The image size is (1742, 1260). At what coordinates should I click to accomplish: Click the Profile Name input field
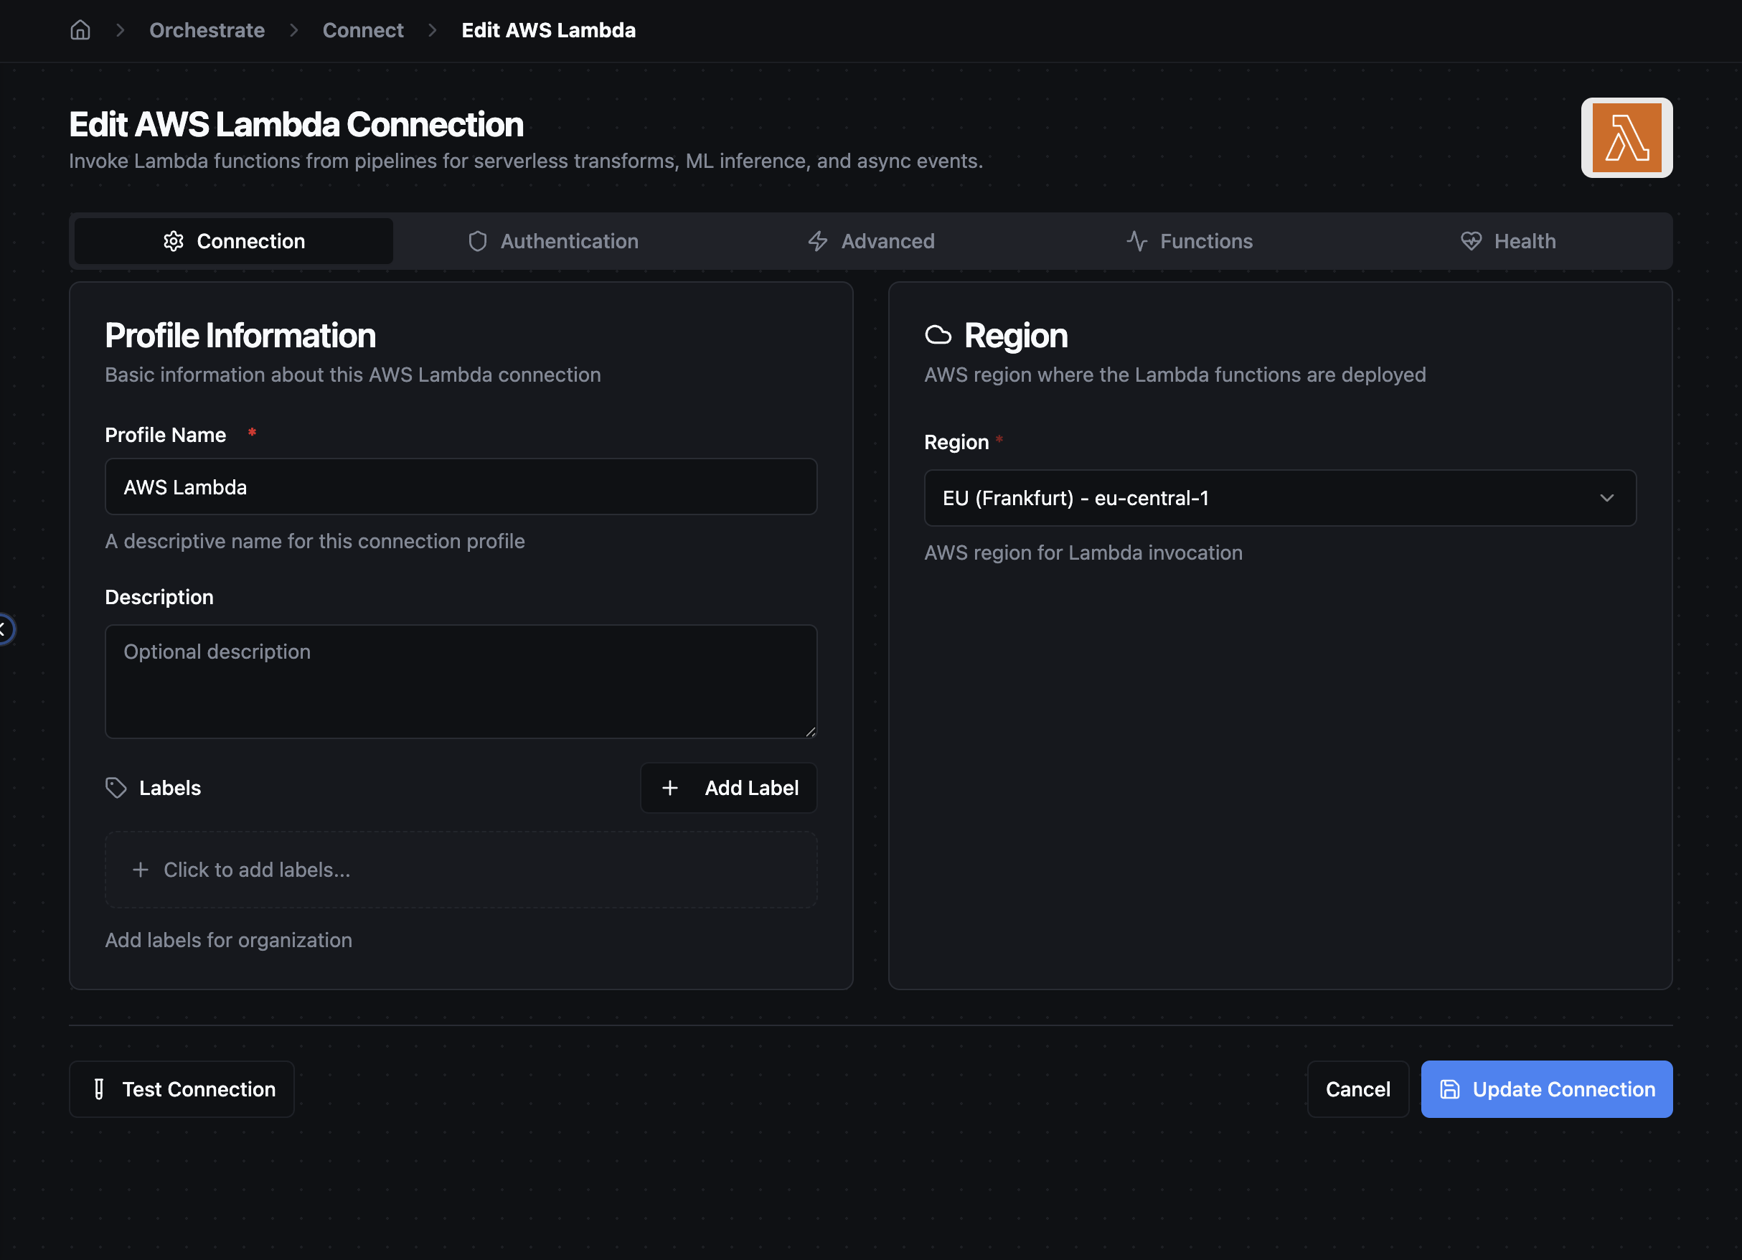[x=461, y=487]
